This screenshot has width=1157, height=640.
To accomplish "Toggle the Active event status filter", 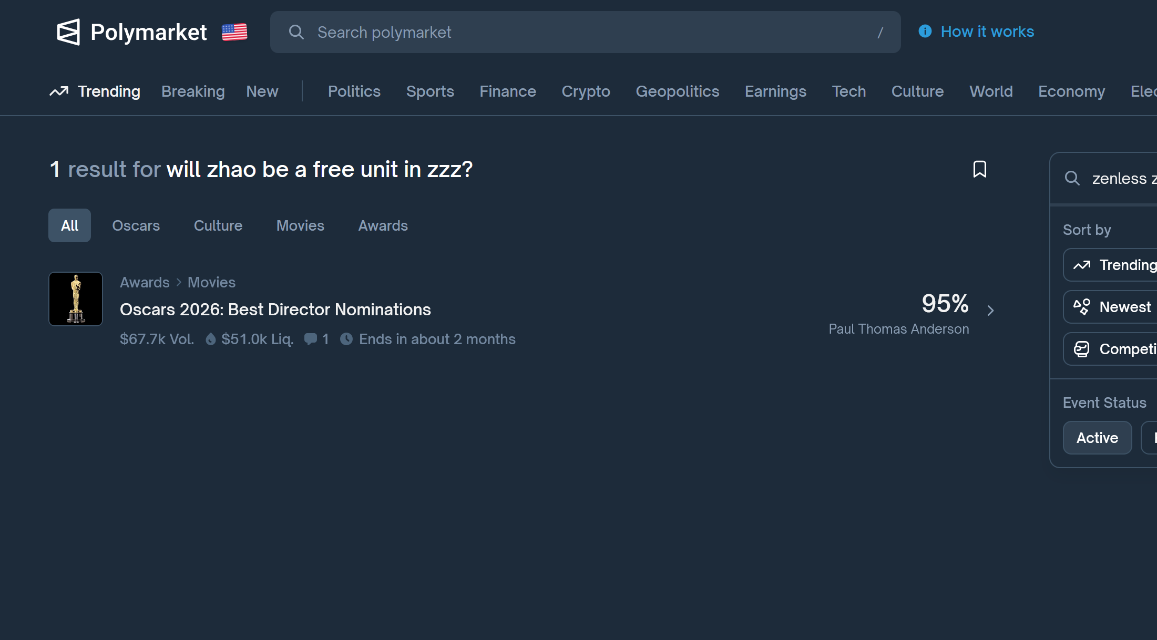I will click(x=1097, y=438).
